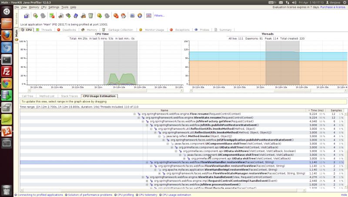Collapse the first ViewState.resume node

coord(138,118)
